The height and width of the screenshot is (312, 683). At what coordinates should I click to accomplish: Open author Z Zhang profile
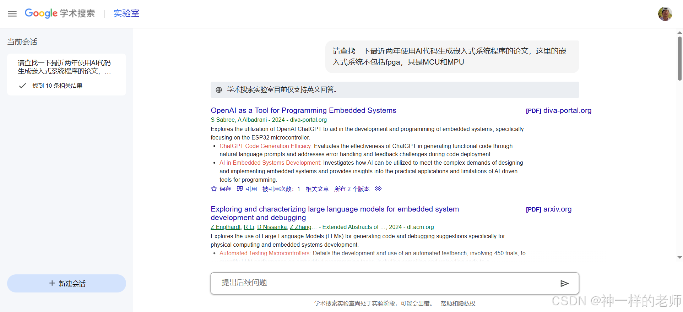coord(300,227)
